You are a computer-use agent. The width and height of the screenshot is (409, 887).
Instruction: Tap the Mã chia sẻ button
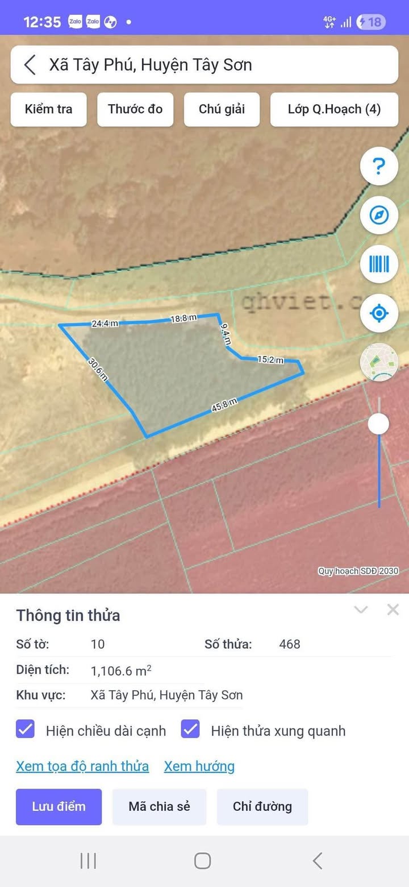(x=159, y=806)
